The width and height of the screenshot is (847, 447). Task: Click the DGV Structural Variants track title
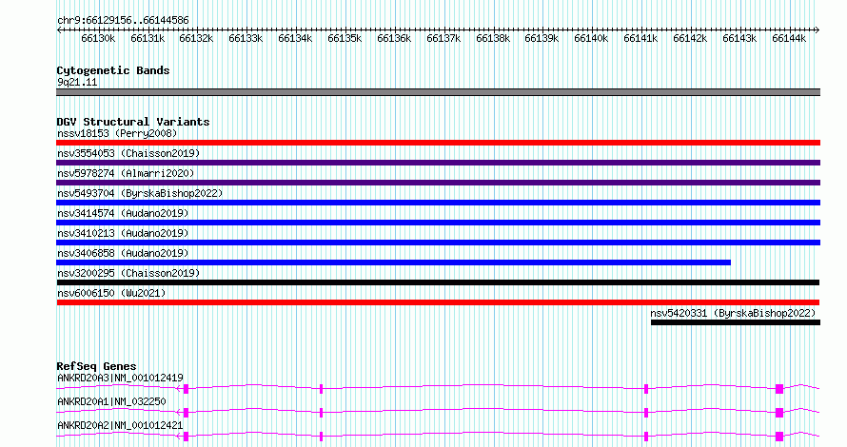(133, 122)
